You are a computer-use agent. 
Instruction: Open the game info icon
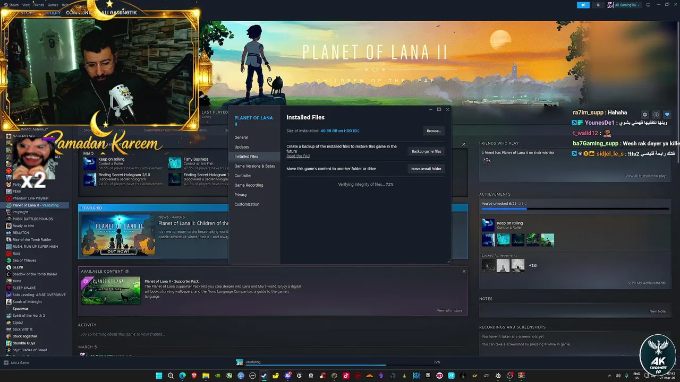tap(656, 115)
